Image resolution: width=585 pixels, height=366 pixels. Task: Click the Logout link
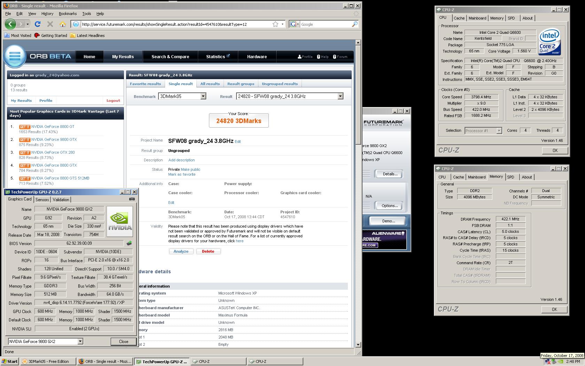point(113,100)
